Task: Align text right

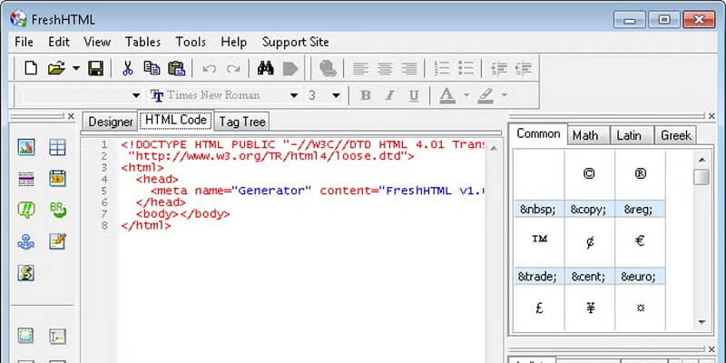Action: (409, 69)
